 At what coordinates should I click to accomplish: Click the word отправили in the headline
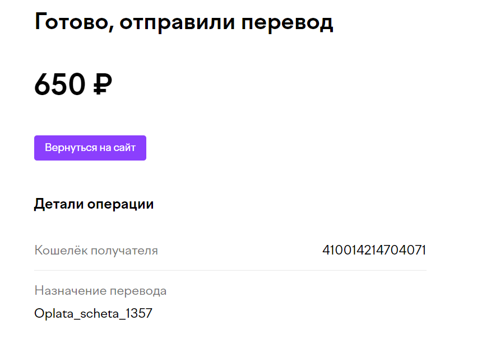point(177,23)
